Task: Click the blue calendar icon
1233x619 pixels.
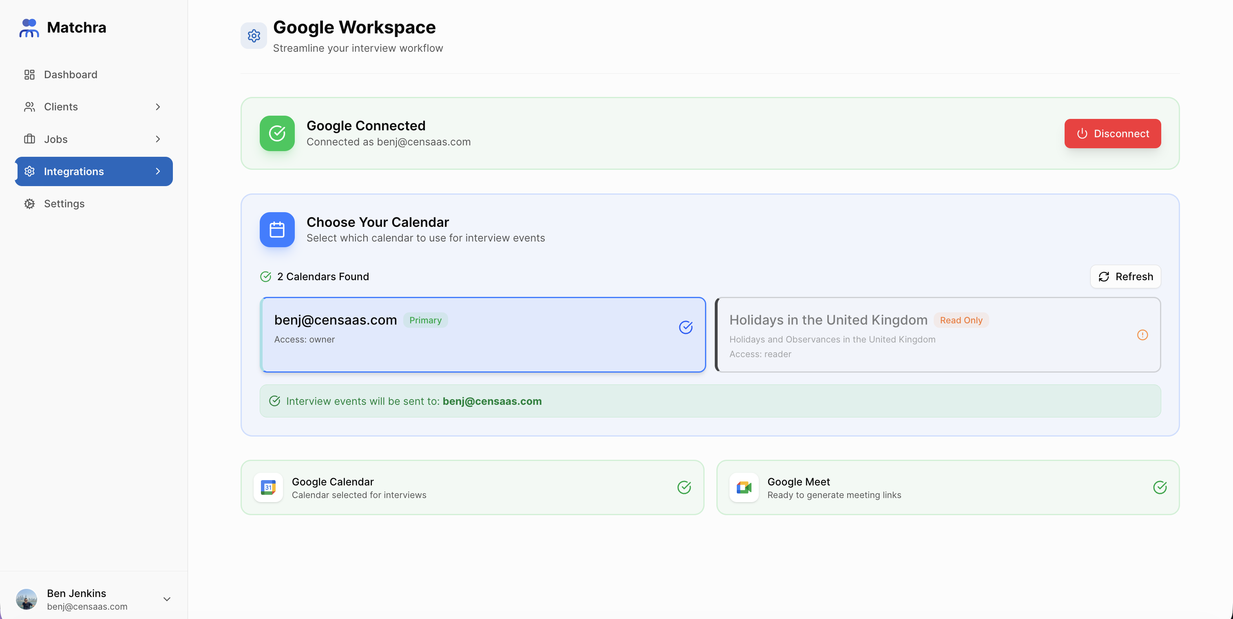Action: [x=277, y=230]
